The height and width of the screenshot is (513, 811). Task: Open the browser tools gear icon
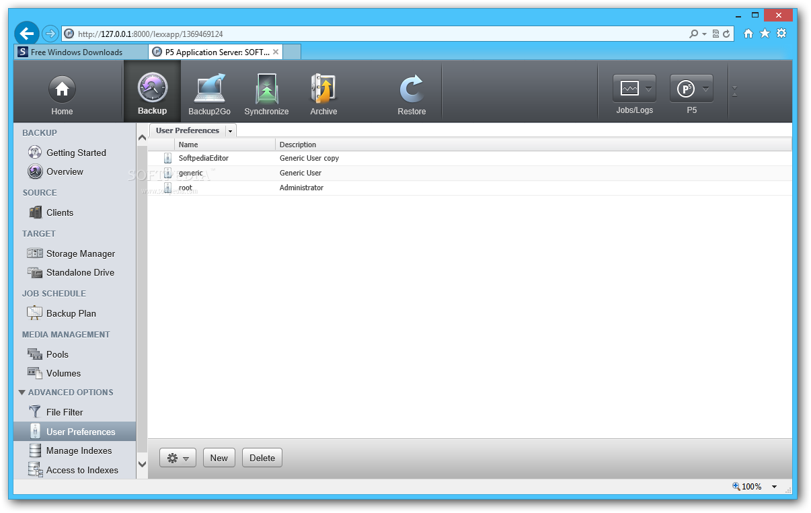click(781, 33)
